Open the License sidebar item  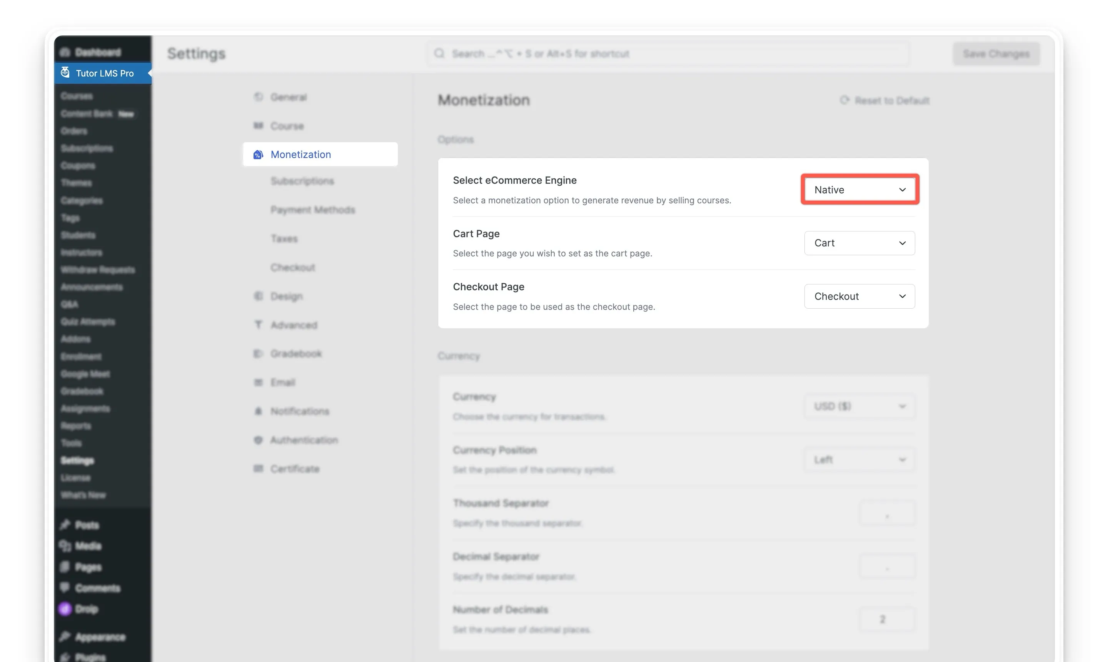[75, 477]
